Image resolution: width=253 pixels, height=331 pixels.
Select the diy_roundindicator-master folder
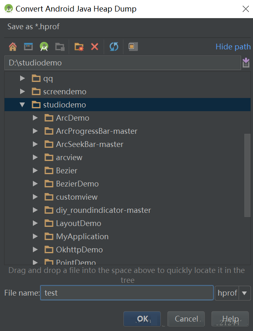(128, 210)
